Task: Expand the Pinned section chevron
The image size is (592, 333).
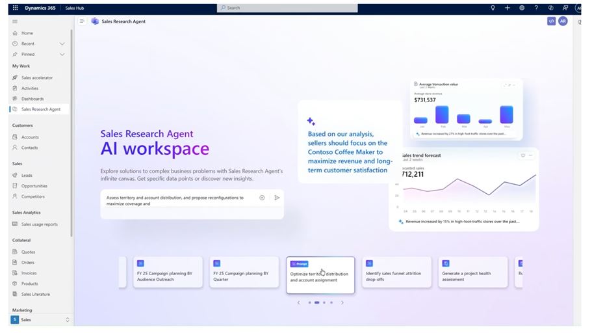Action: coord(62,55)
